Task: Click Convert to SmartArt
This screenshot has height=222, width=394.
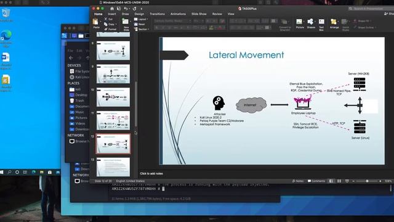Action: (284, 25)
